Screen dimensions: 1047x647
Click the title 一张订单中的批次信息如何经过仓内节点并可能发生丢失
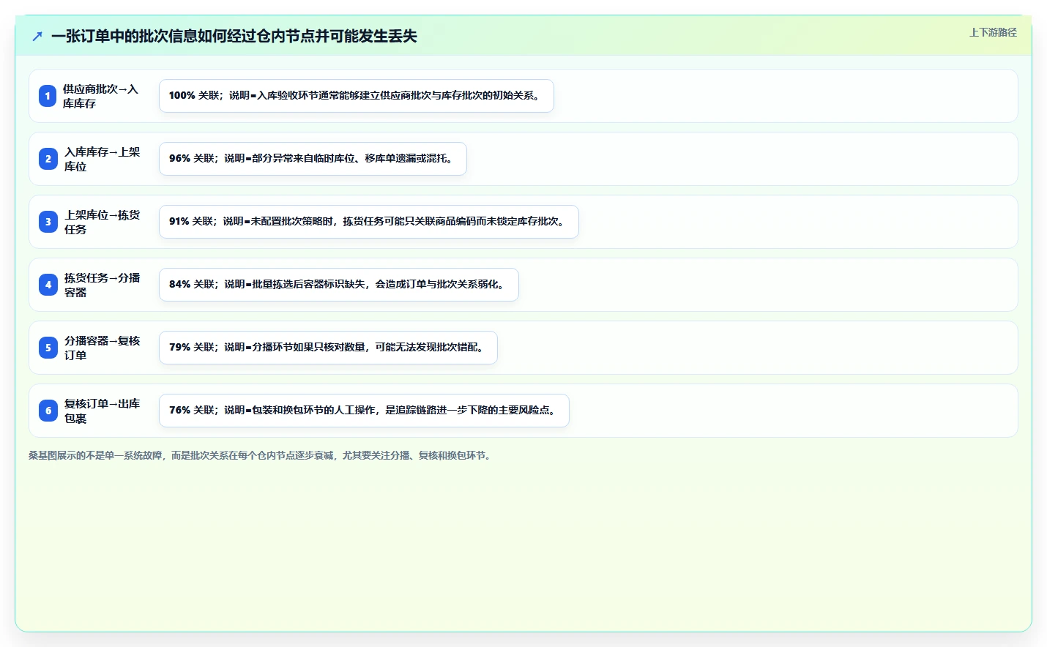234,36
